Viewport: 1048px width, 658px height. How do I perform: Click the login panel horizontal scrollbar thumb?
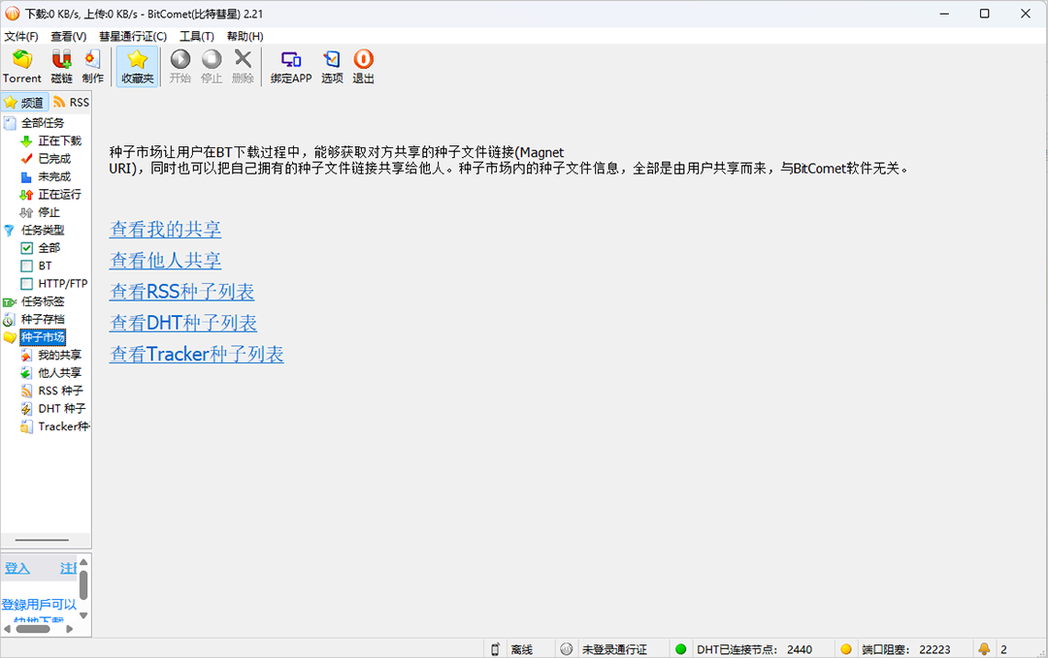(33, 629)
